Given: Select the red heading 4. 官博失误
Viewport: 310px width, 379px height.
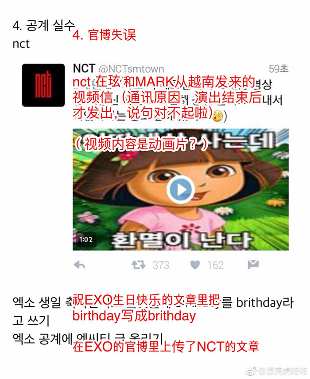Looking at the screenshot, I should [x=105, y=35].
